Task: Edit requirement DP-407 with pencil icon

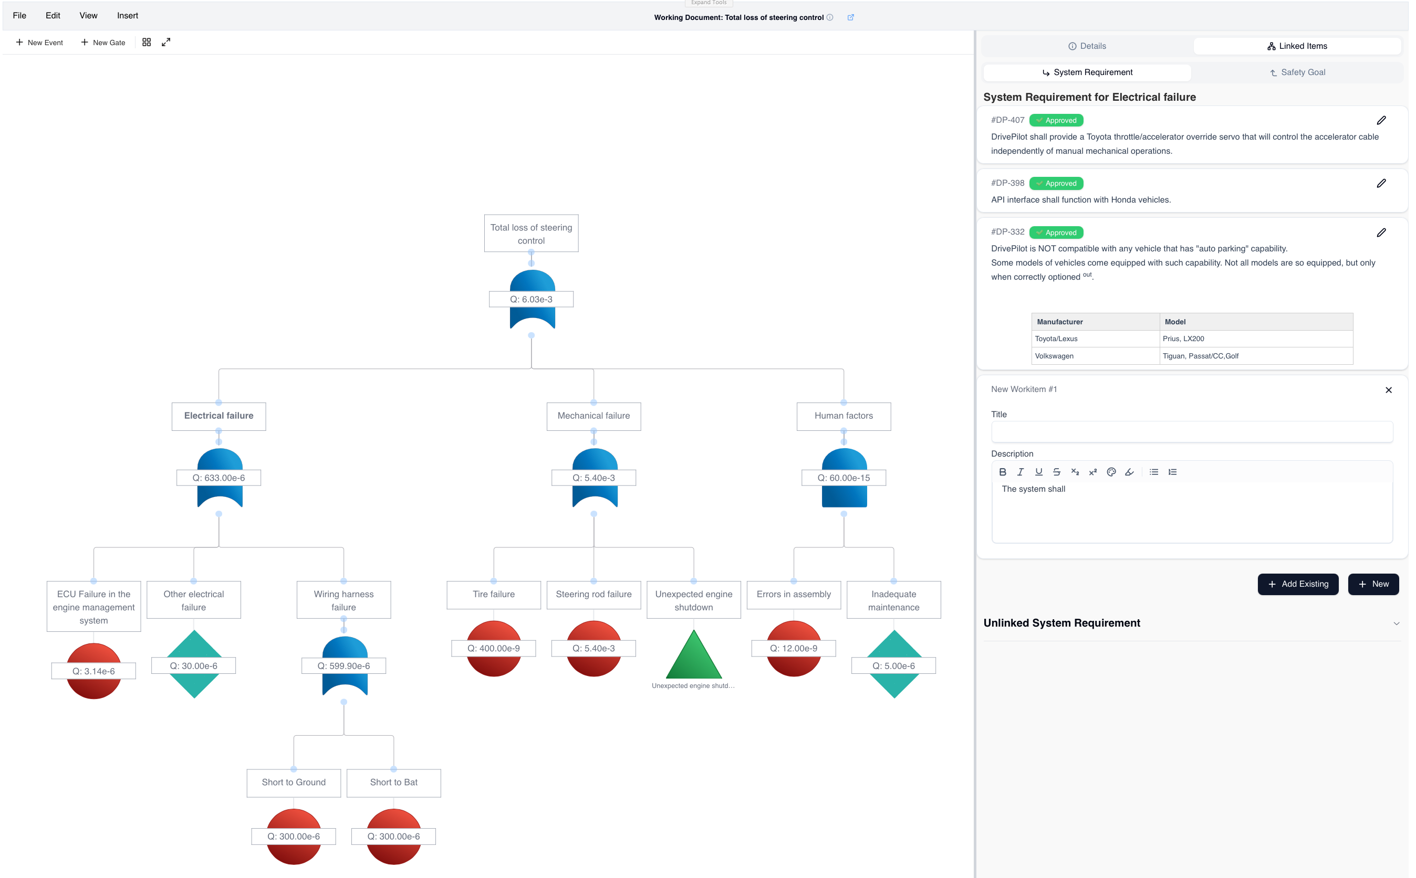Action: point(1381,120)
